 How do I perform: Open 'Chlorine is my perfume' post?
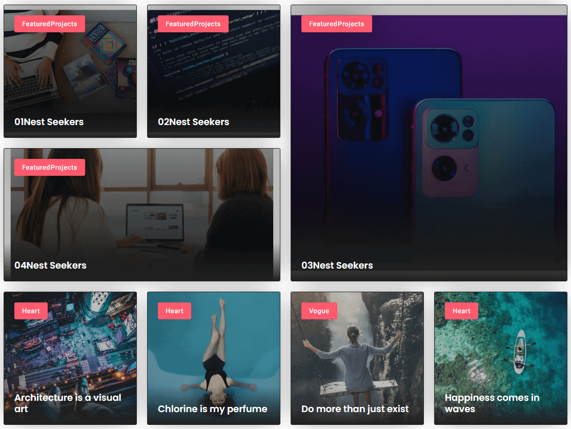coord(212,409)
